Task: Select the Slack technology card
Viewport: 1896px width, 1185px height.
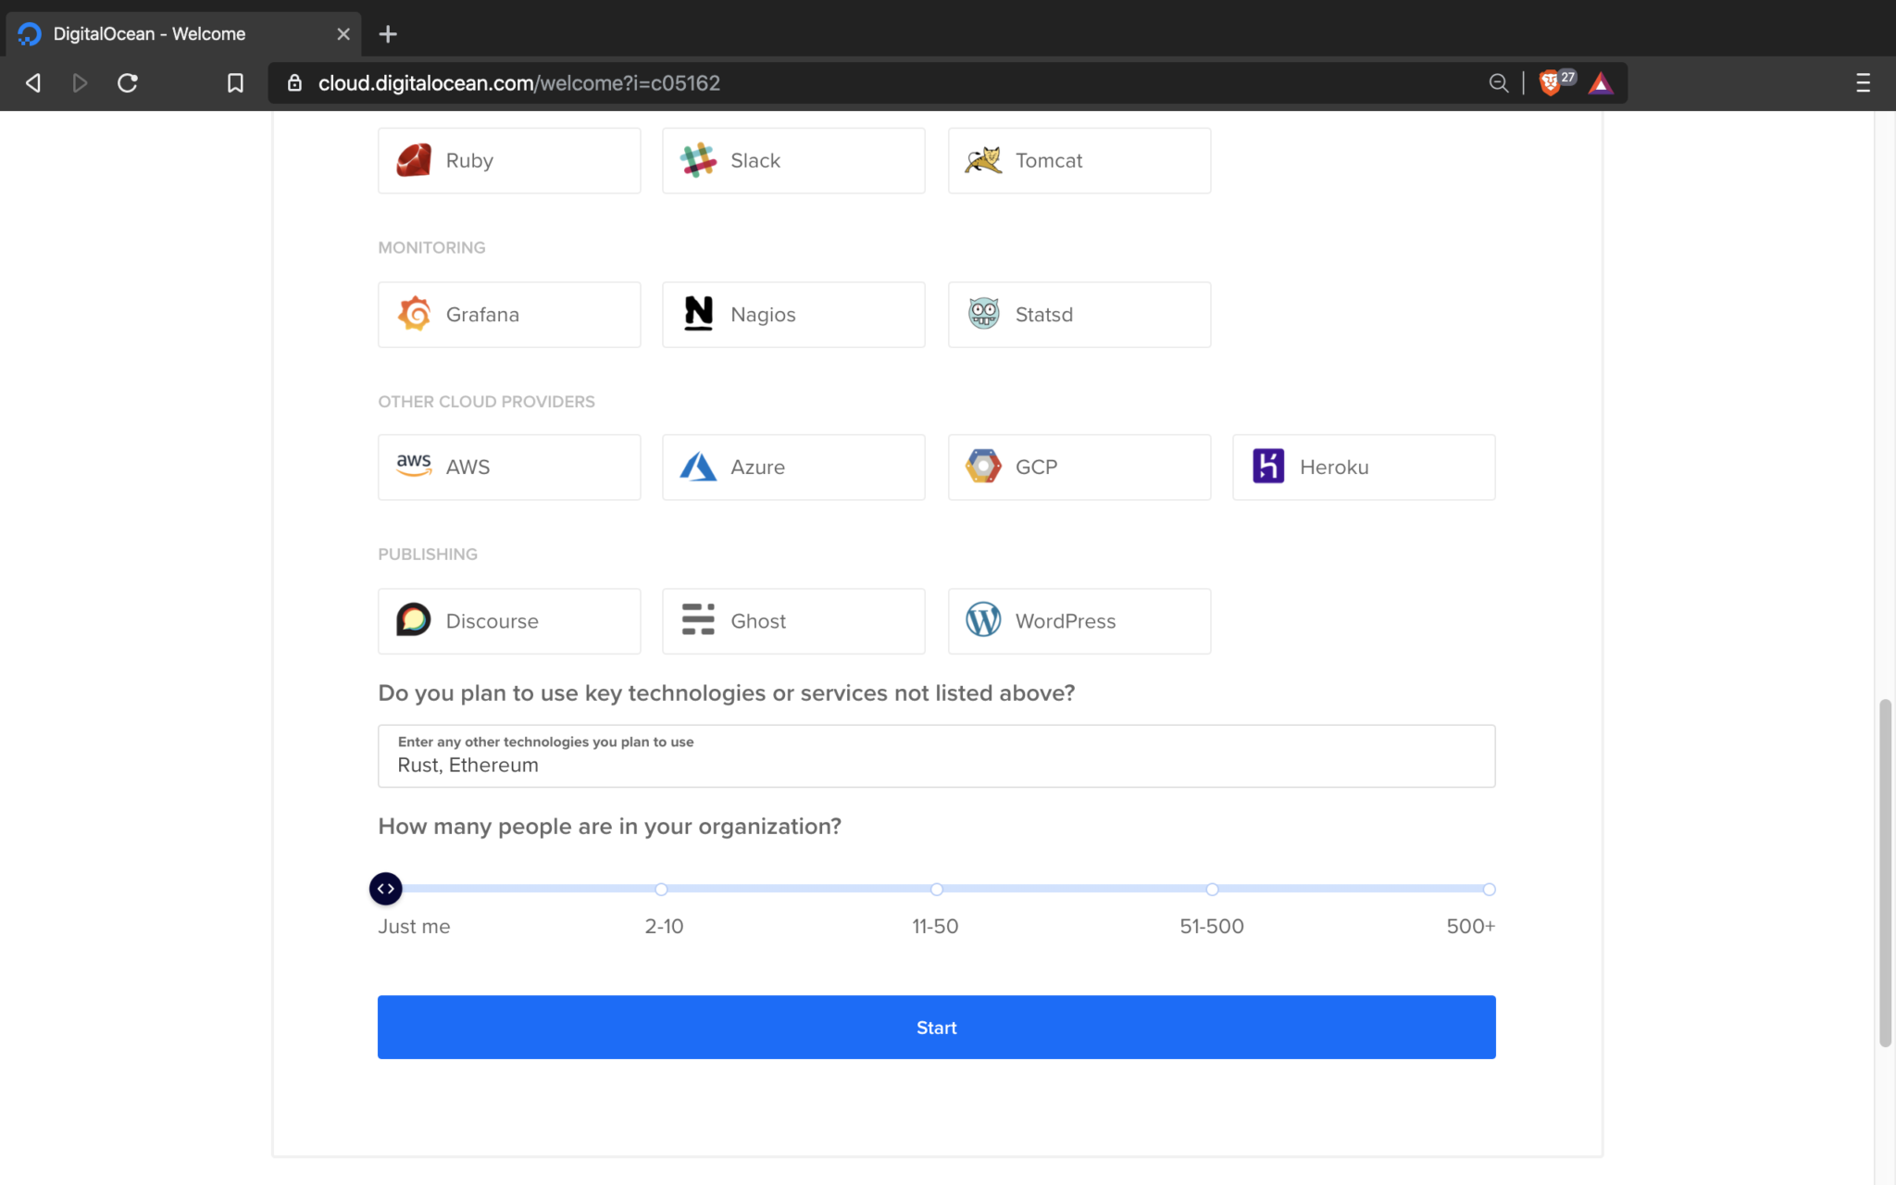Action: click(x=793, y=160)
